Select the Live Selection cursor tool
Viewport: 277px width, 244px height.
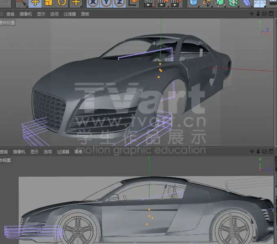22,3
